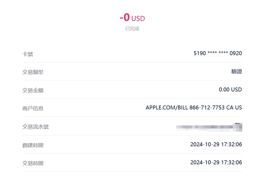Click the transaction time value beside 交易時間
Screen dimensions: 258x193
pos(216,162)
